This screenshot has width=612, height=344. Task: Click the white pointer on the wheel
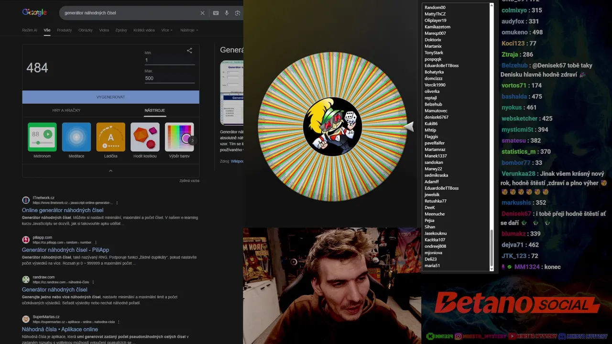click(409, 126)
